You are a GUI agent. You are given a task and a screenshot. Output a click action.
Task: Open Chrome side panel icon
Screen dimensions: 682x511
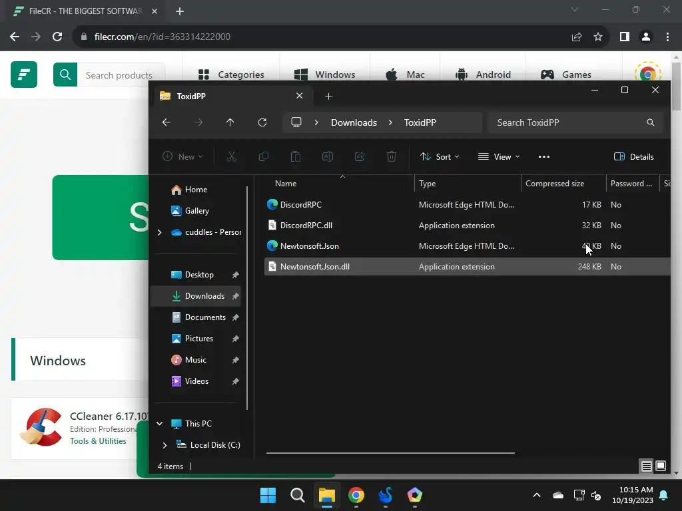(x=625, y=37)
